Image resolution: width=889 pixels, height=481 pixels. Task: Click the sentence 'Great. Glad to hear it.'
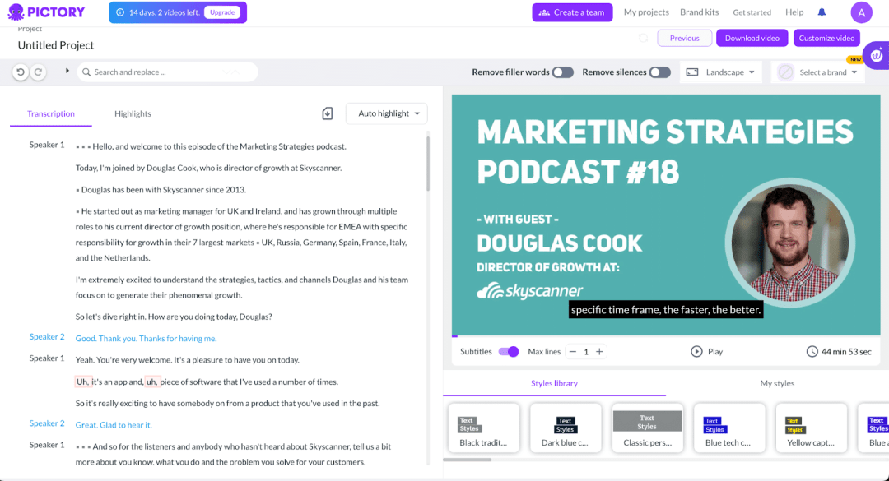point(114,425)
